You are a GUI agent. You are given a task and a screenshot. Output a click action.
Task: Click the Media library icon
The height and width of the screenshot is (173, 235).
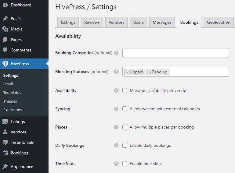pos(5,29)
